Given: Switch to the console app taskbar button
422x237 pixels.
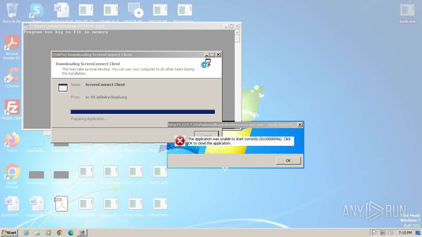Looking at the screenshot, I should (x=82, y=233).
